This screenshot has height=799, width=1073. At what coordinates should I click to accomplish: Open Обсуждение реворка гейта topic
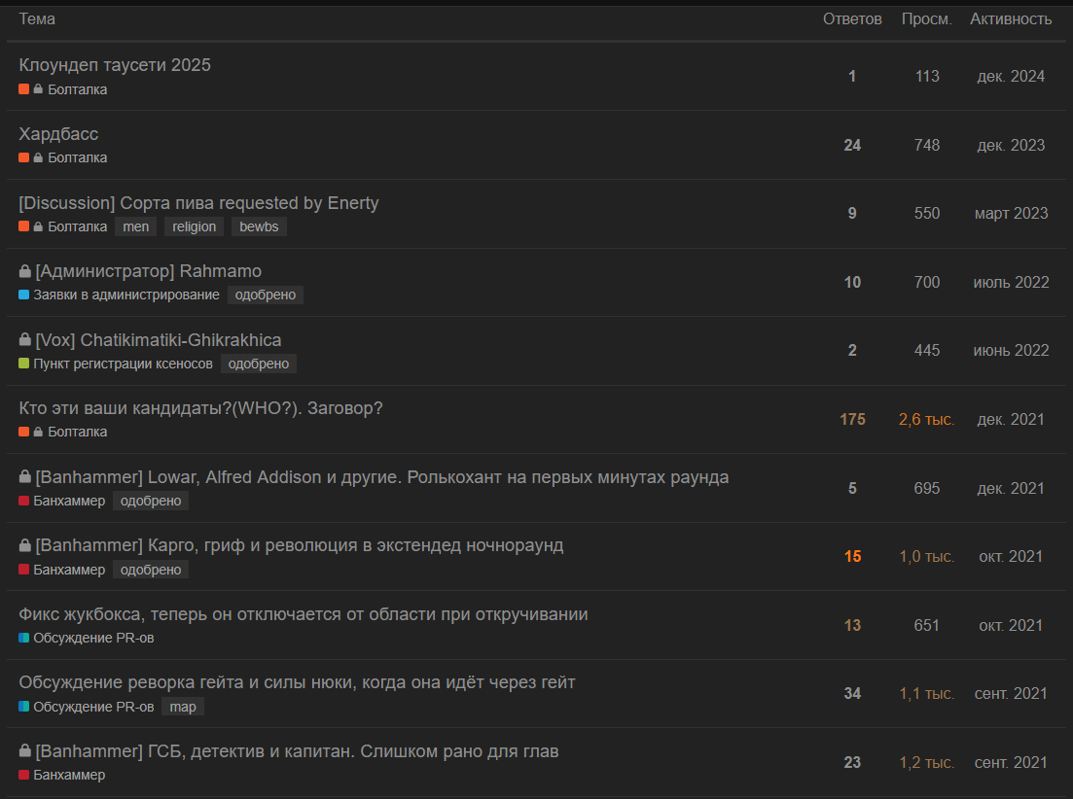297,682
